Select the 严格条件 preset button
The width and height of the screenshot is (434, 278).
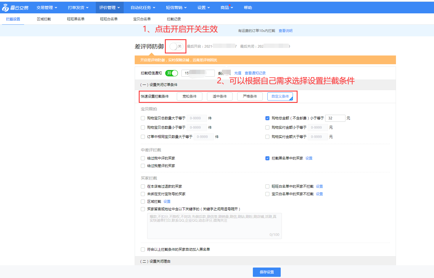pyautogui.click(x=250, y=96)
